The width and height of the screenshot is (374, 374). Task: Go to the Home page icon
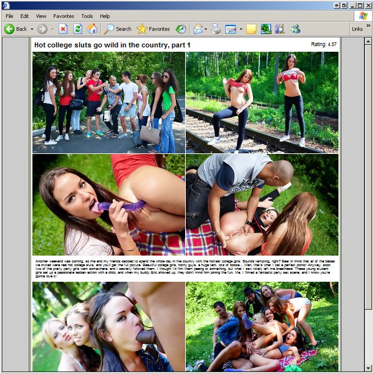click(92, 29)
